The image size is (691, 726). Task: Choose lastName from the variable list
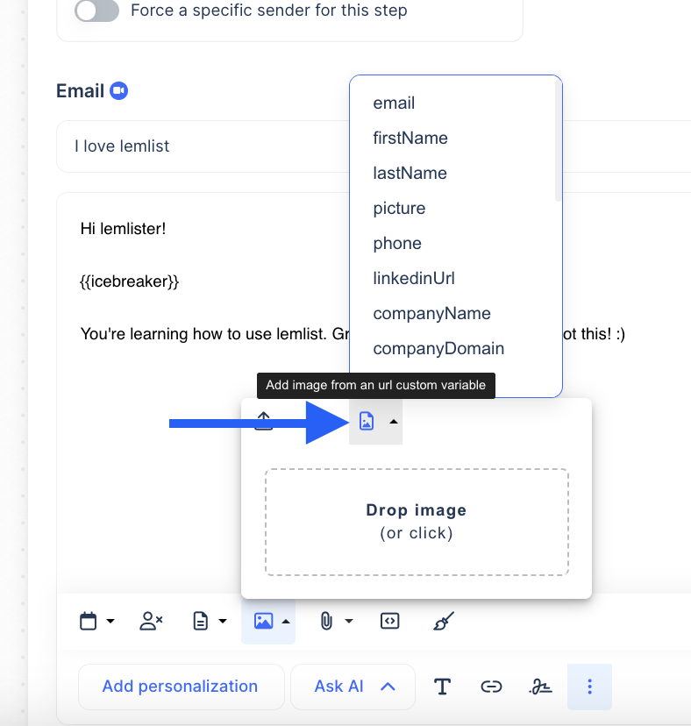410,173
